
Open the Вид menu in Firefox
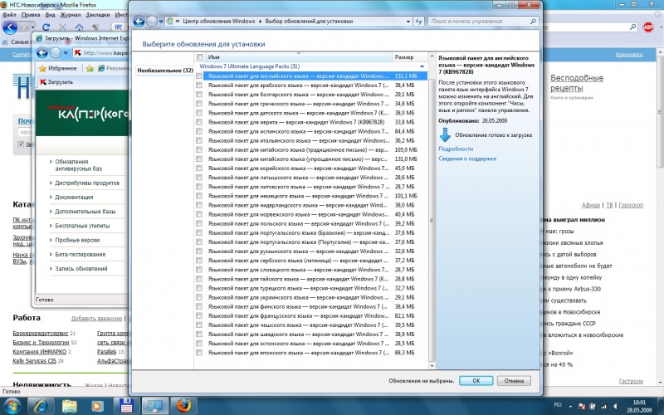[x=50, y=14]
